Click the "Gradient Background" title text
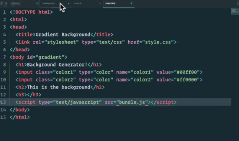The image size is (239, 141). point(63,35)
